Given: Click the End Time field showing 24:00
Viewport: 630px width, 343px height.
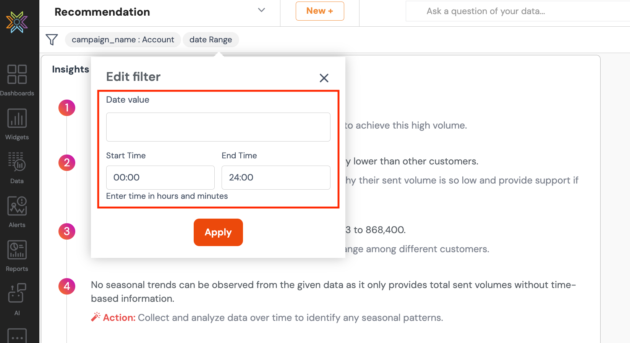Looking at the screenshot, I should click(276, 177).
